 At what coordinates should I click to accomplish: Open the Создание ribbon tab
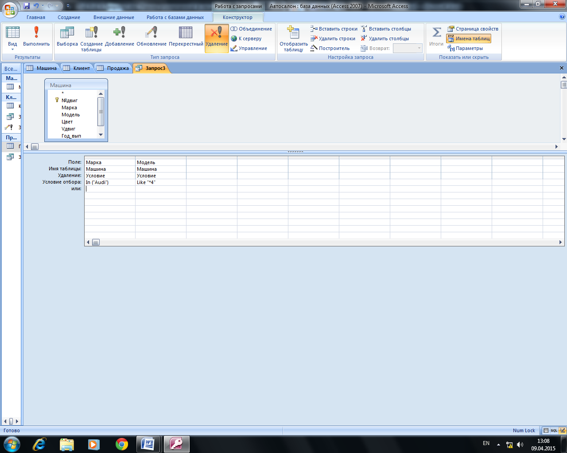(69, 17)
